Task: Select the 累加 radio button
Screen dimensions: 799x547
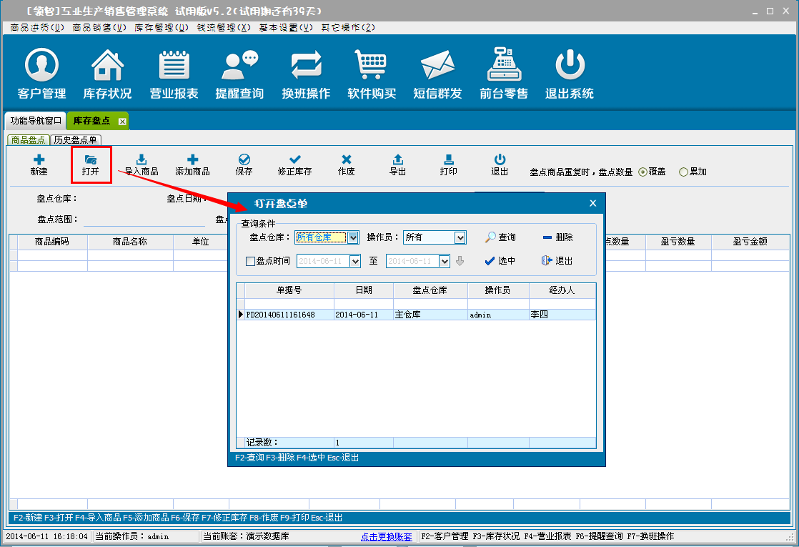Action: pos(683,172)
